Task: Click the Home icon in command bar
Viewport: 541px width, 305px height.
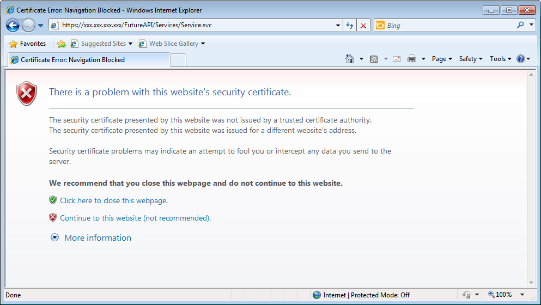Action: [350, 59]
